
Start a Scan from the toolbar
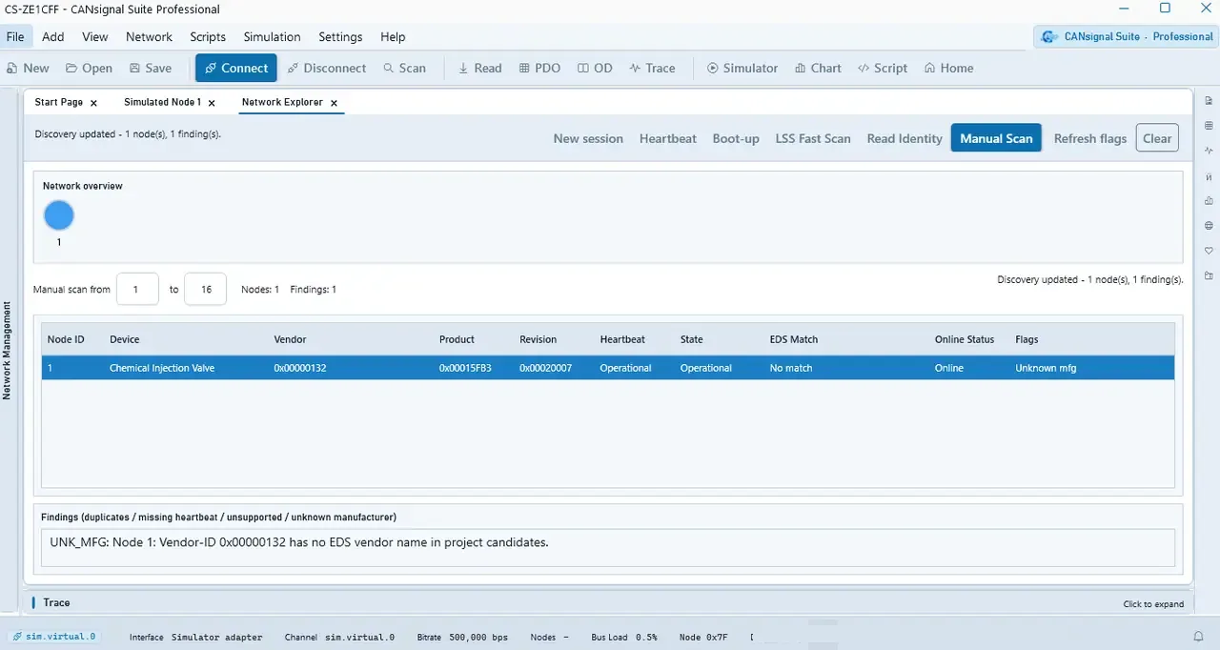coord(404,68)
